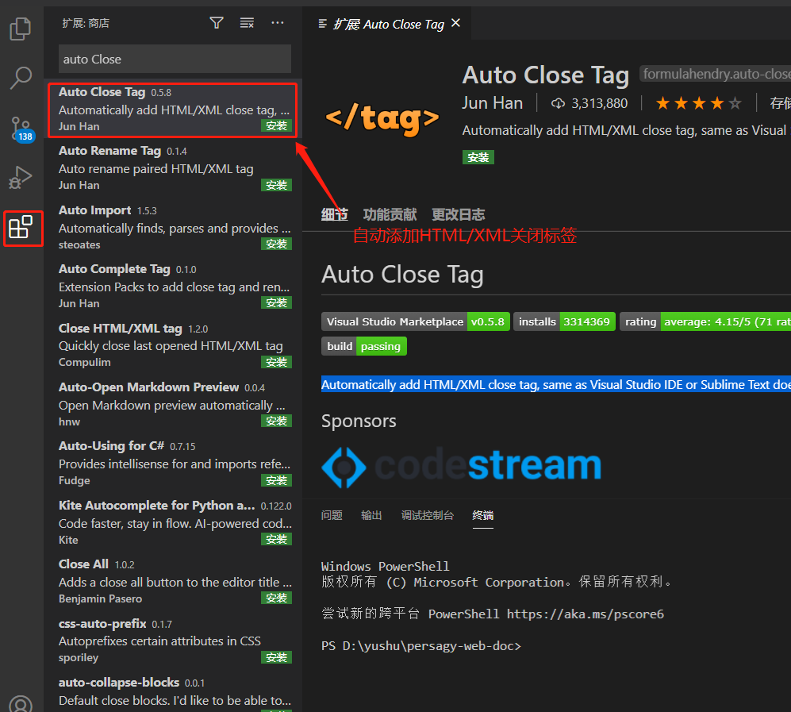791x712 pixels.
Task: Click the Visual Studio Marketplace v0.5.8 badge
Action: [415, 321]
